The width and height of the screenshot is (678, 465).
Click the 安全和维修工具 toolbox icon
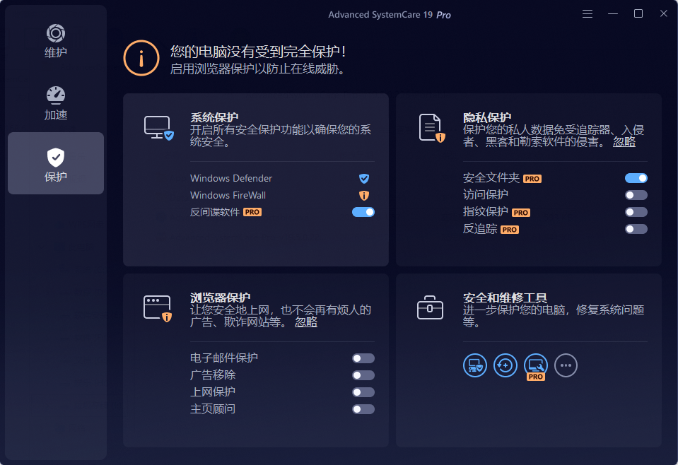coord(430,307)
